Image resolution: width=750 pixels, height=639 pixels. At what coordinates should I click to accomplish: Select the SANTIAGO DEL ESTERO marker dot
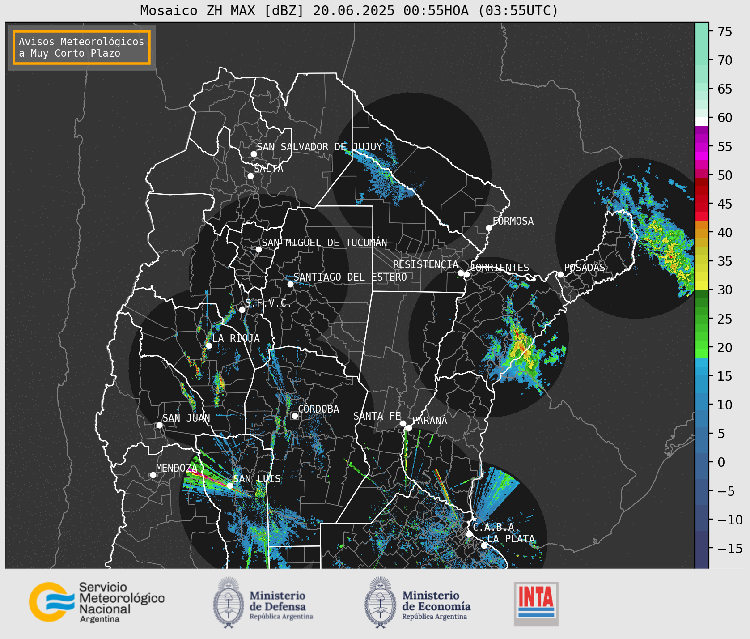pos(290,284)
